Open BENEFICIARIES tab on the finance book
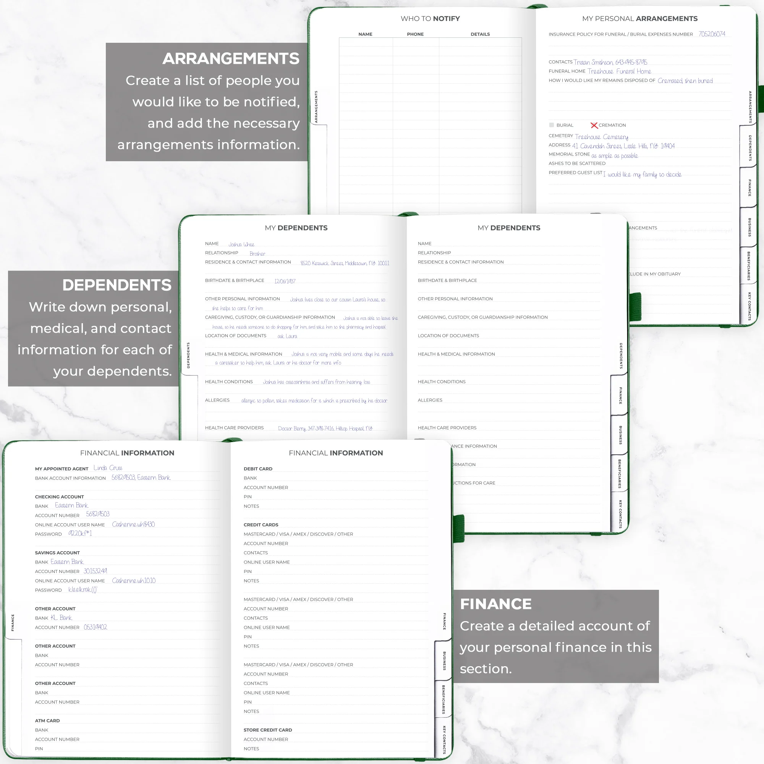 point(444,700)
